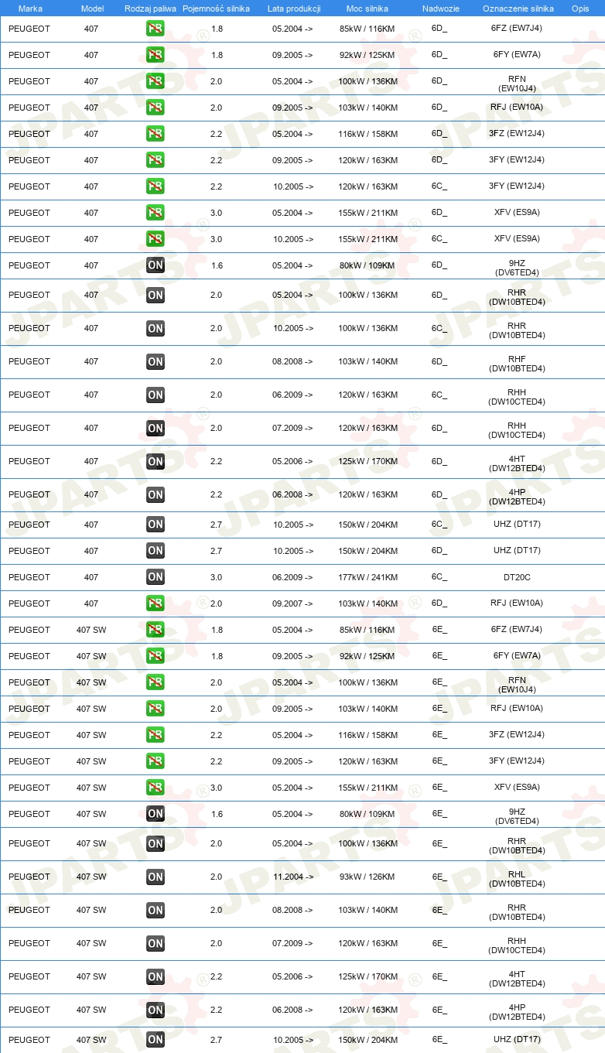This screenshot has height=1053, width=605.
Task: Click 407 SW model cell in RHL row
Action: [91, 877]
